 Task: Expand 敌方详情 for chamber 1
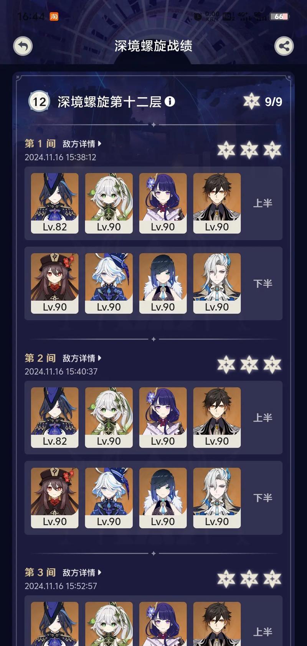(x=82, y=144)
